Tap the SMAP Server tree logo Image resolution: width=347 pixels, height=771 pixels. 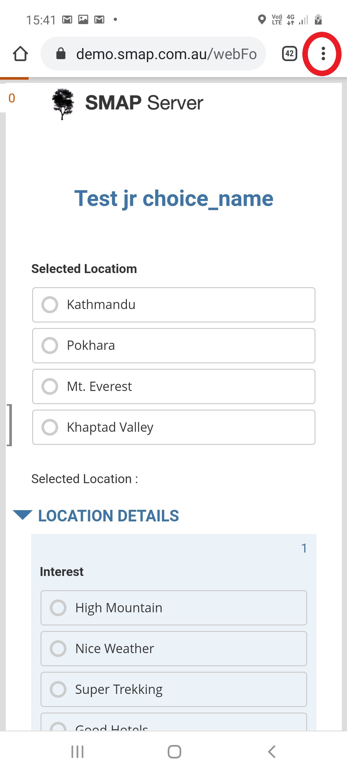pos(63,103)
